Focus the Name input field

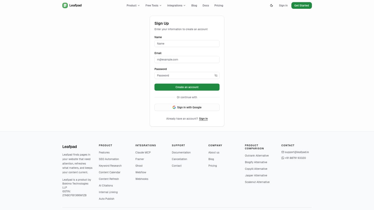click(187, 43)
